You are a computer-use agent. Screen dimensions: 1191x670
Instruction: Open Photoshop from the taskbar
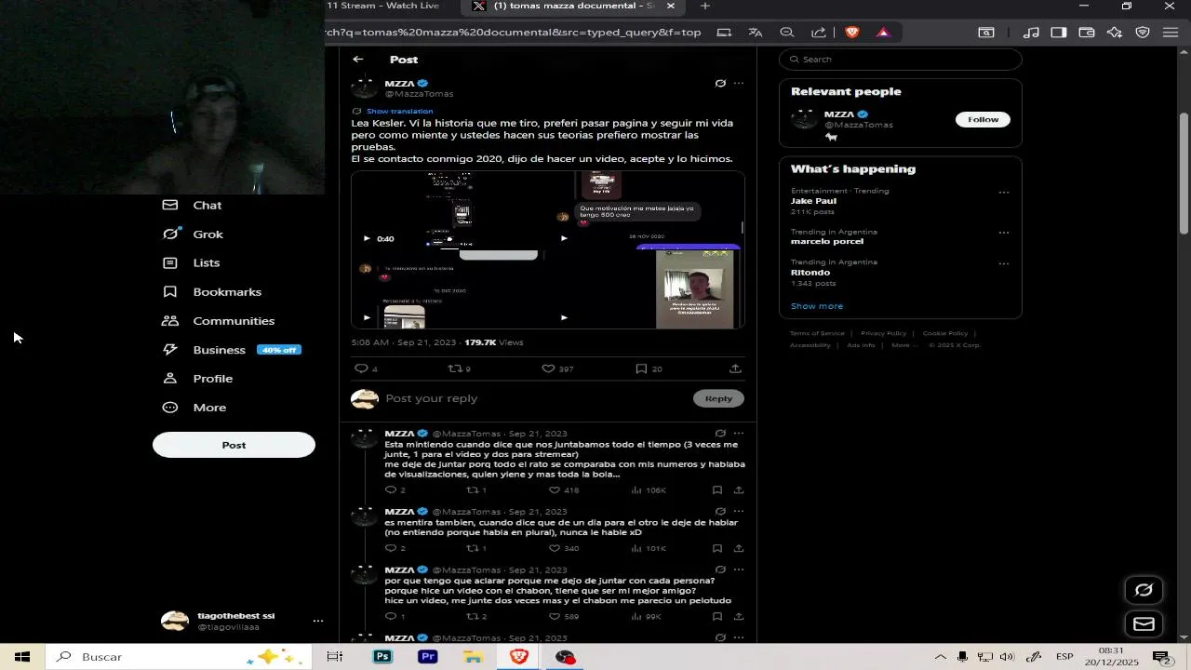pos(382,657)
